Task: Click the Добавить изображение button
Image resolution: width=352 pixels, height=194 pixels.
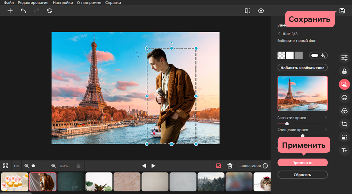Action: click(x=303, y=68)
